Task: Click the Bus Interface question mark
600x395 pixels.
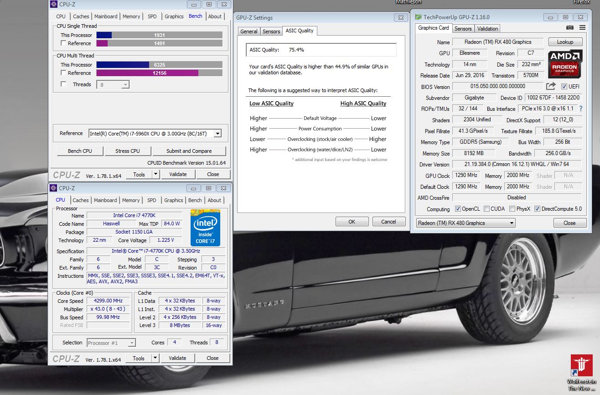Action: pyautogui.click(x=581, y=109)
